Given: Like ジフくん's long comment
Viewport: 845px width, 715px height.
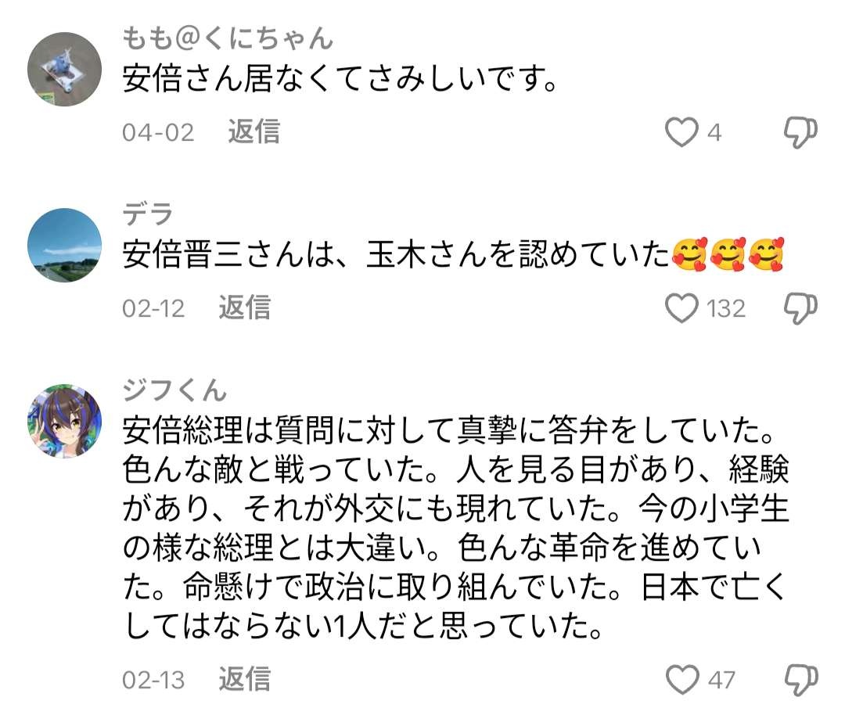Looking at the screenshot, I should [681, 679].
